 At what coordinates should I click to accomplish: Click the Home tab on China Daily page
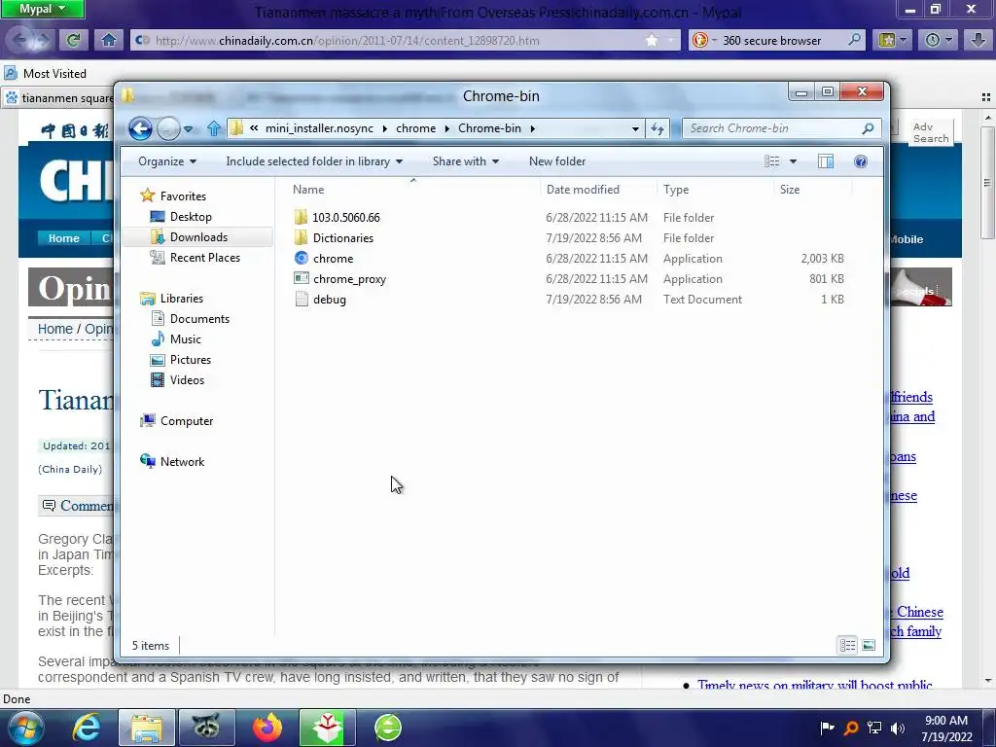pos(63,239)
